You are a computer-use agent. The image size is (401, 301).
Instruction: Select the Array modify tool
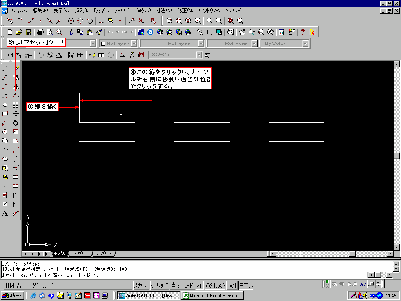(x=16, y=105)
